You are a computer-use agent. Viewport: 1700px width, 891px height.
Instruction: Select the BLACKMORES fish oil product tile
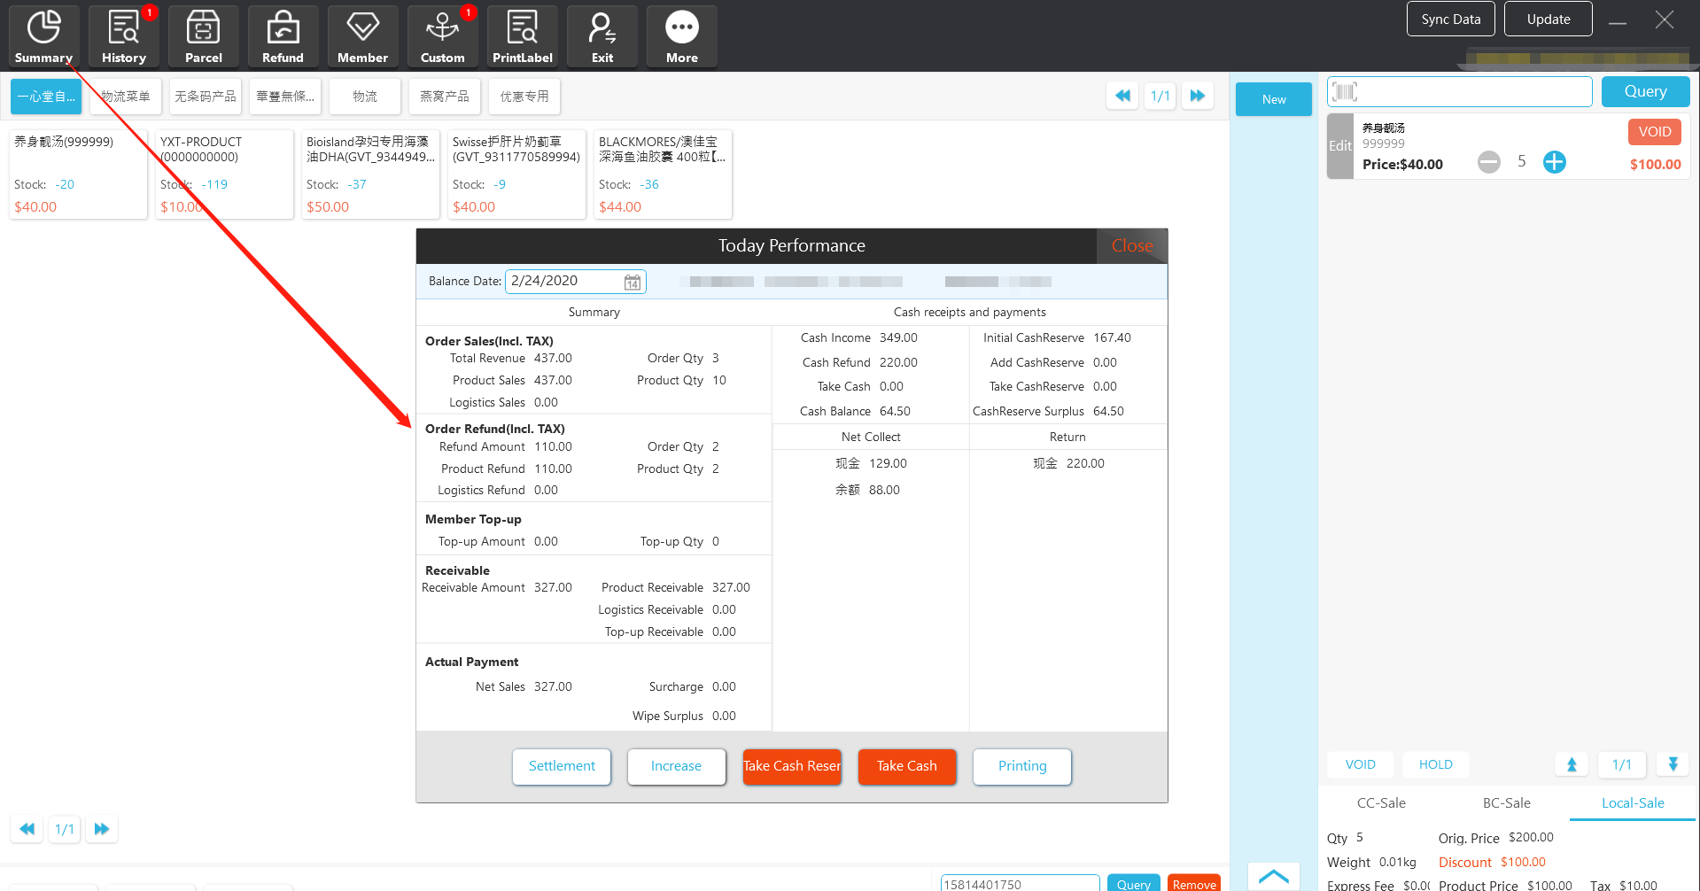pyautogui.click(x=662, y=174)
